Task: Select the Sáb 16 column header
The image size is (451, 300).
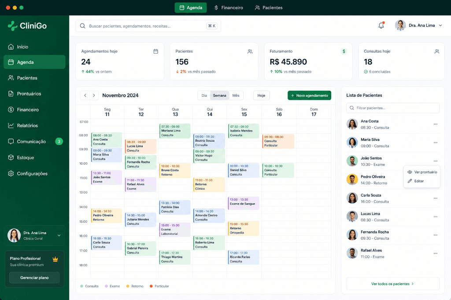Action: (x=279, y=112)
